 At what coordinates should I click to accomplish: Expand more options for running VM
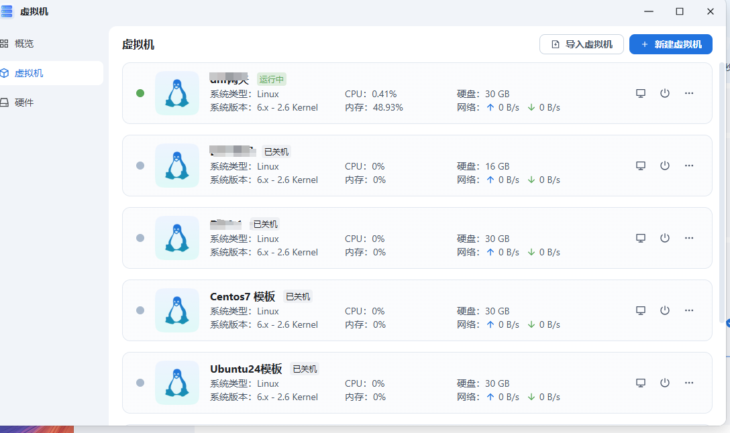click(x=689, y=93)
